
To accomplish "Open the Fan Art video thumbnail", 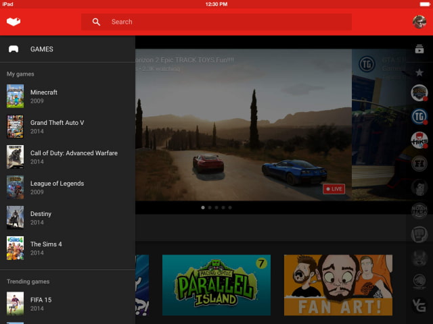I will (x=338, y=285).
